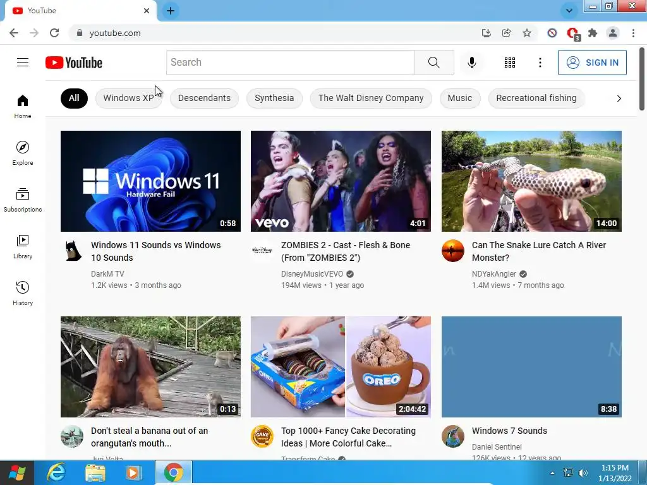Open DisneyMusicVEVO channel name
647x485 pixels.
312,274
